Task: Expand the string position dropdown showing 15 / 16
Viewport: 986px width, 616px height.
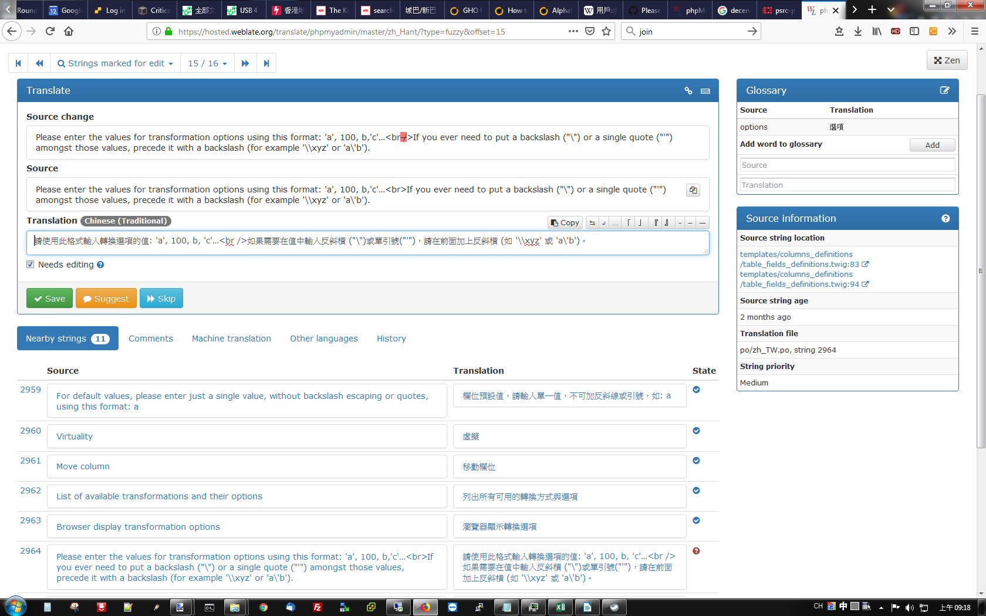Action: click(207, 63)
